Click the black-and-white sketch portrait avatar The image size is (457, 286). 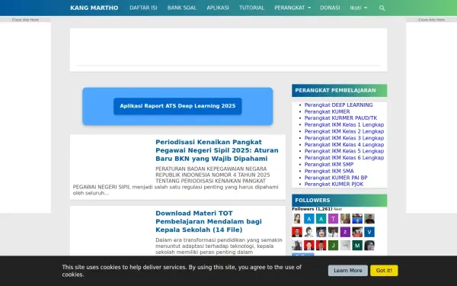pyautogui.click(x=309, y=232)
